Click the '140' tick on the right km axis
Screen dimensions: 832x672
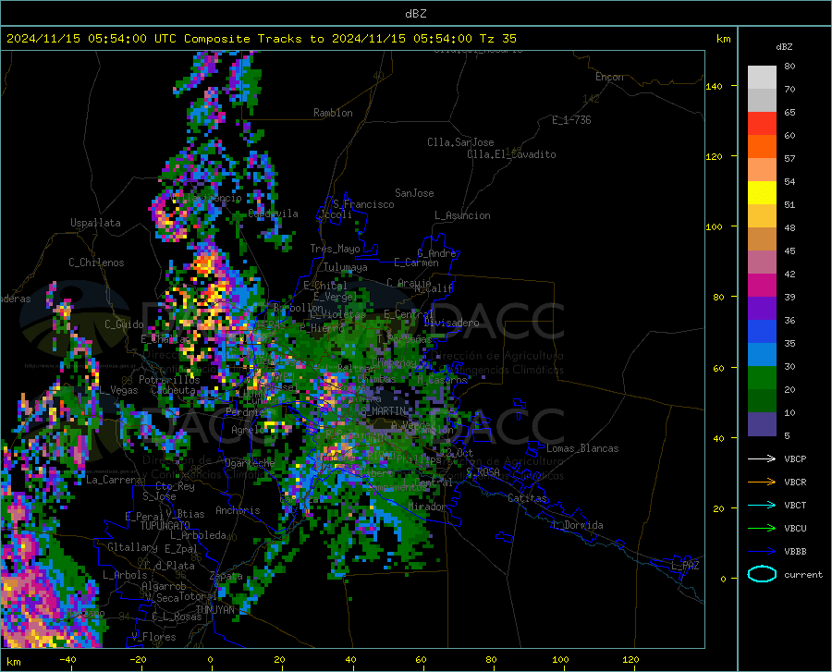pos(714,86)
